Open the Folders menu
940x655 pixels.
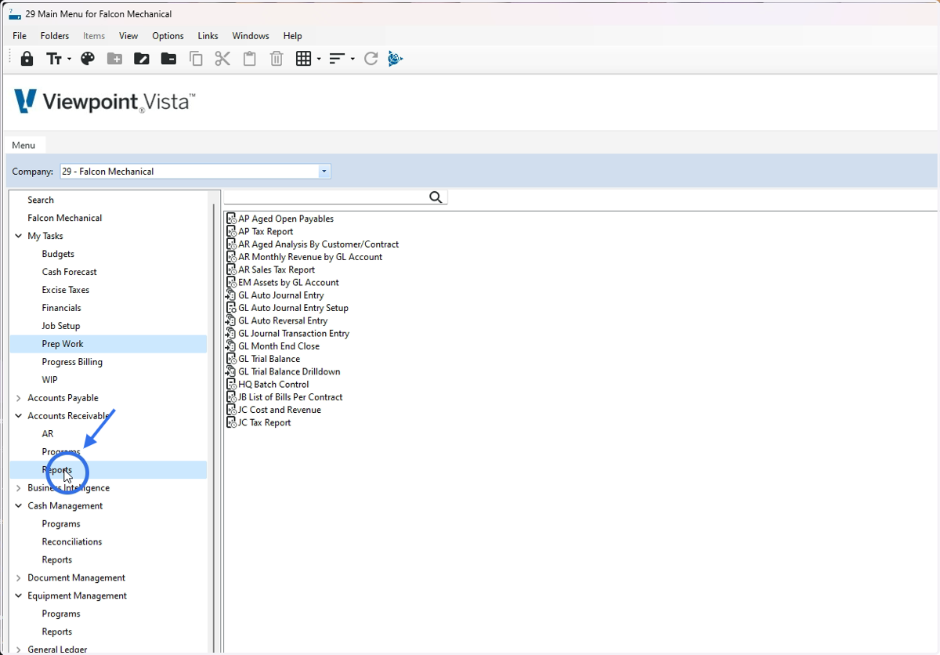pos(55,36)
